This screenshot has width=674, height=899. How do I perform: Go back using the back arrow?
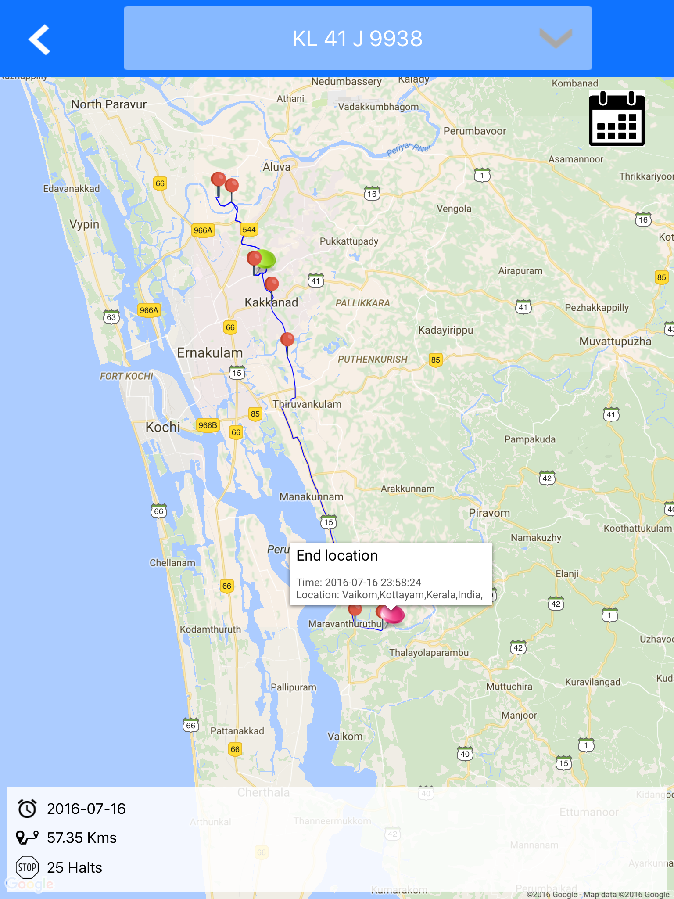(x=39, y=40)
